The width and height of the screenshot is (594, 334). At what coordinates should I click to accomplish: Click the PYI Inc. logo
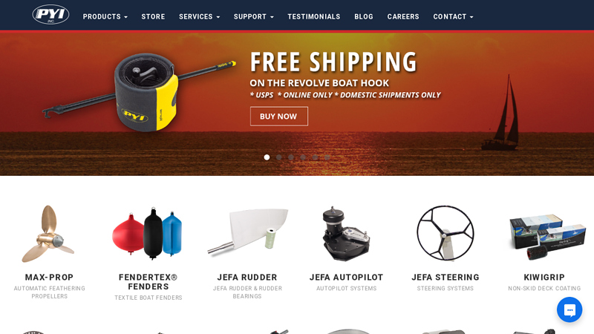[50, 14]
